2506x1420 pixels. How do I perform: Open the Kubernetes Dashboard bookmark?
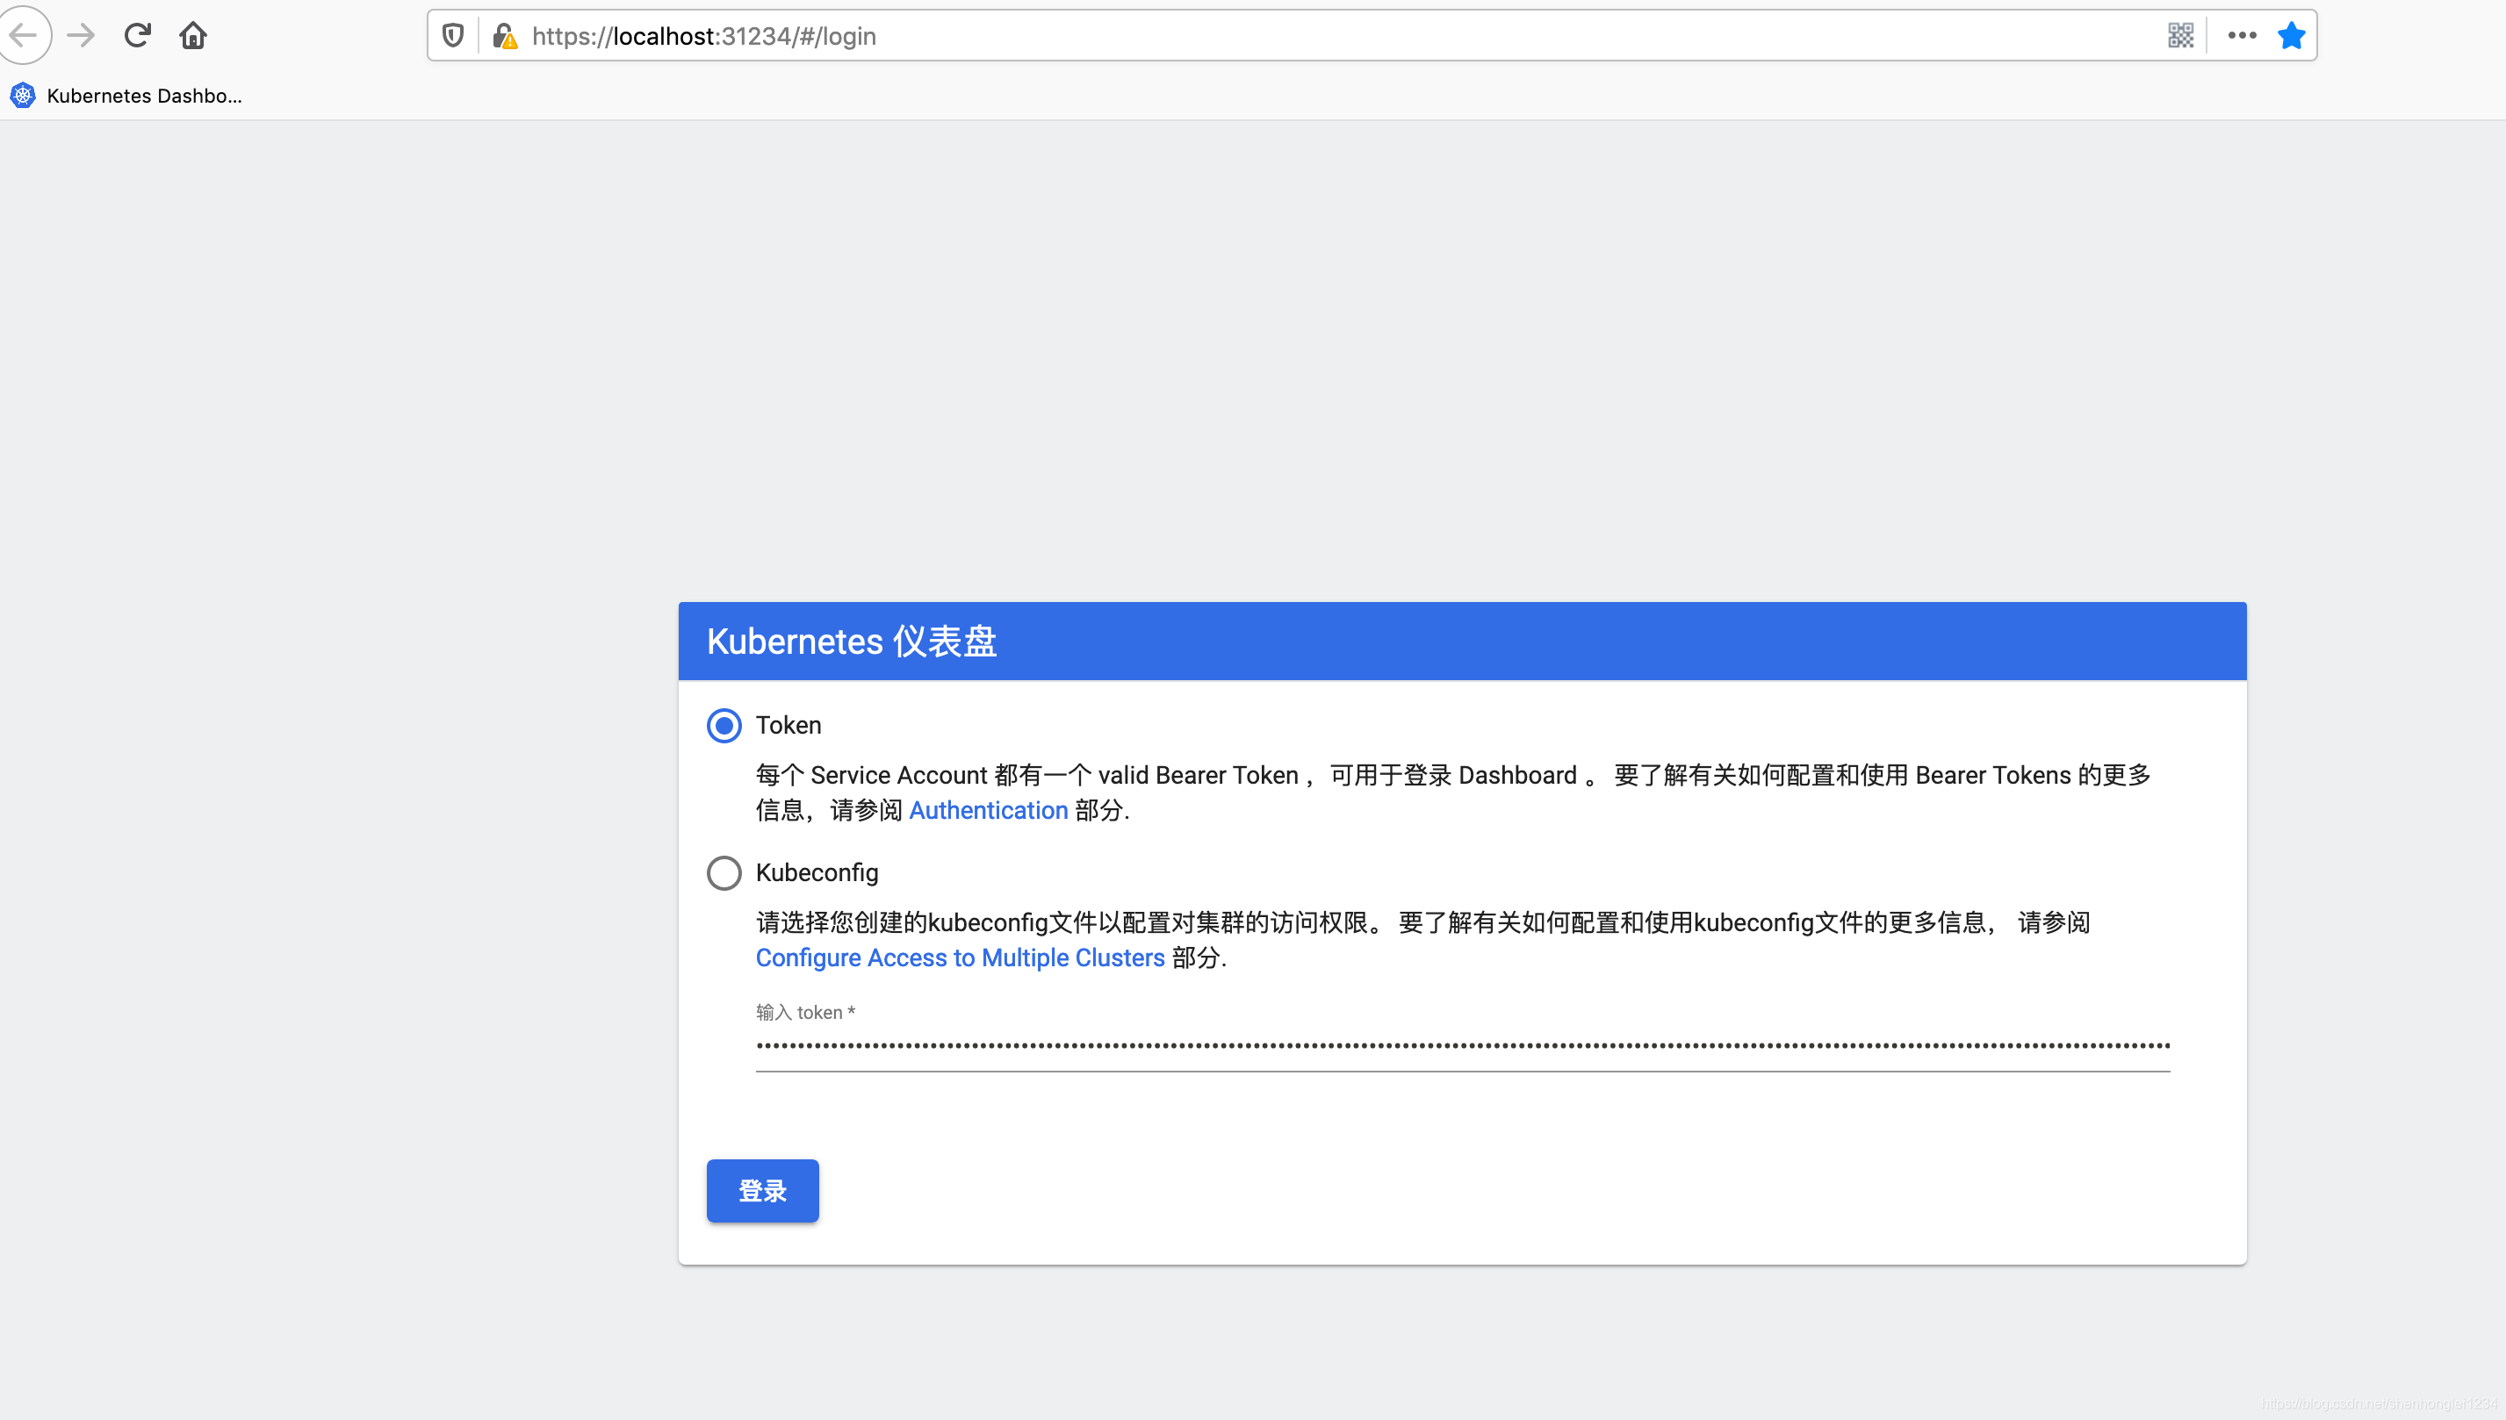click(x=126, y=96)
